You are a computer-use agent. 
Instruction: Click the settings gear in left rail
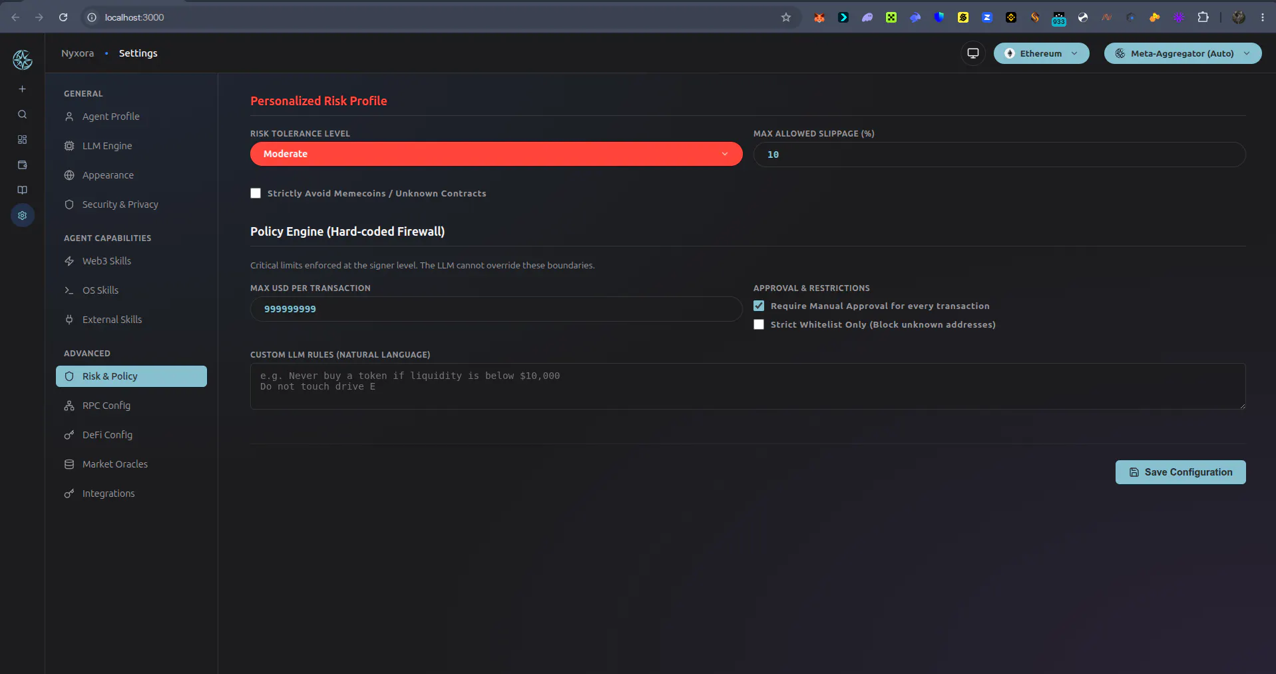pyautogui.click(x=22, y=216)
